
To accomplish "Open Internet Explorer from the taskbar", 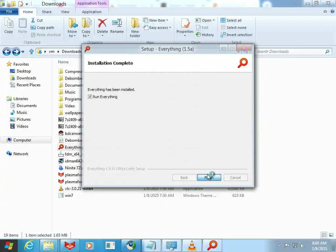I will click(29, 245).
